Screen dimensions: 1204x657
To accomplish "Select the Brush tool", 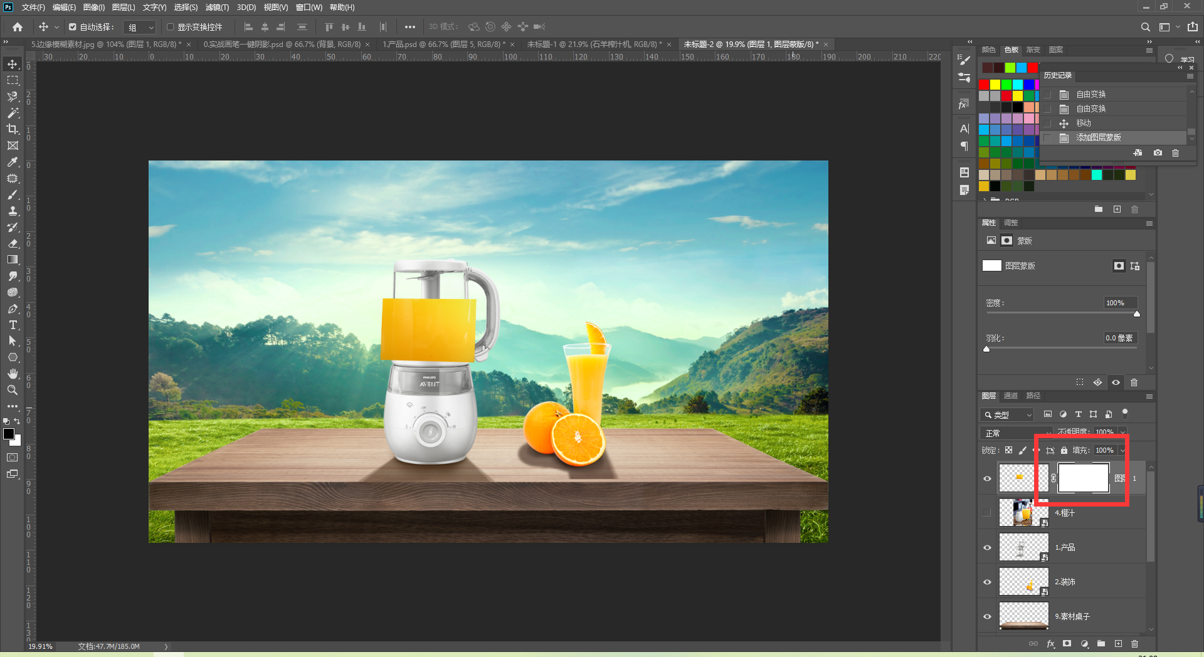I will [x=13, y=194].
